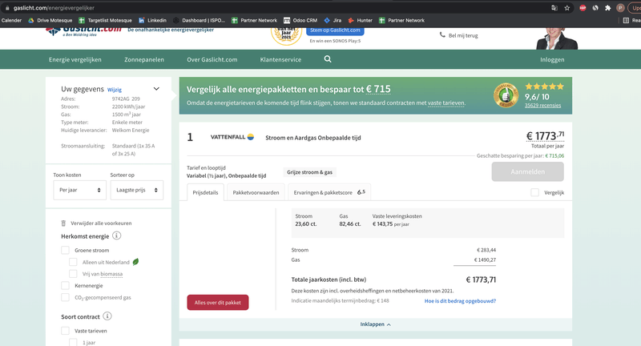Screen dimensions: 641x346
Task: Open Zonnepanelen menu item
Action: coord(144,59)
